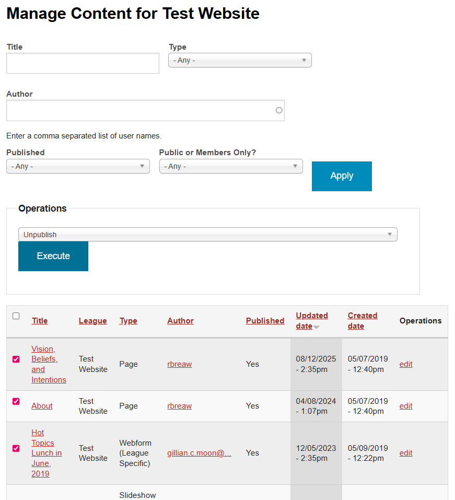This screenshot has height=500, width=455.
Task: Open gillian.c.moon's author link
Action: 199,453
